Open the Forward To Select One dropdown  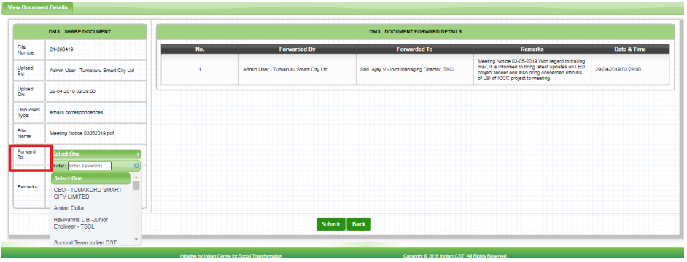pyautogui.click(x=96, y=154)
